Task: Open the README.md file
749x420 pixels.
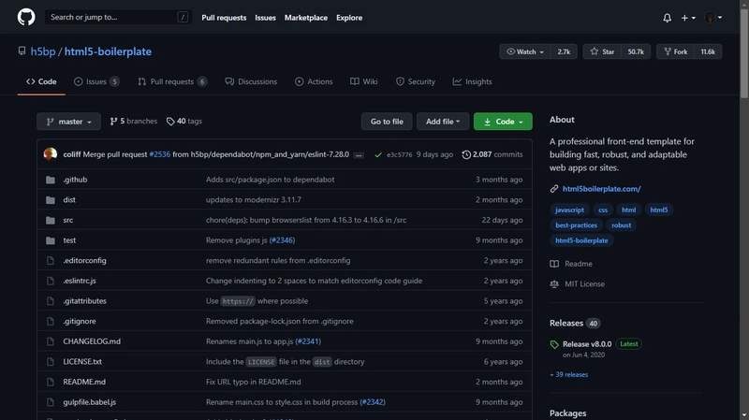Action: 84,382
